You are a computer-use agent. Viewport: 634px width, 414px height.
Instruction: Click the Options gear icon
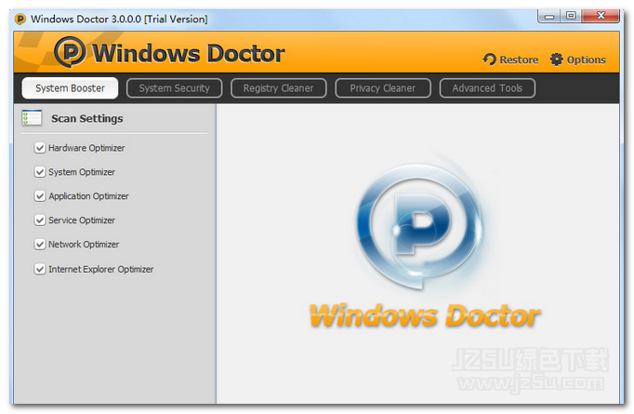coord(556,60)
